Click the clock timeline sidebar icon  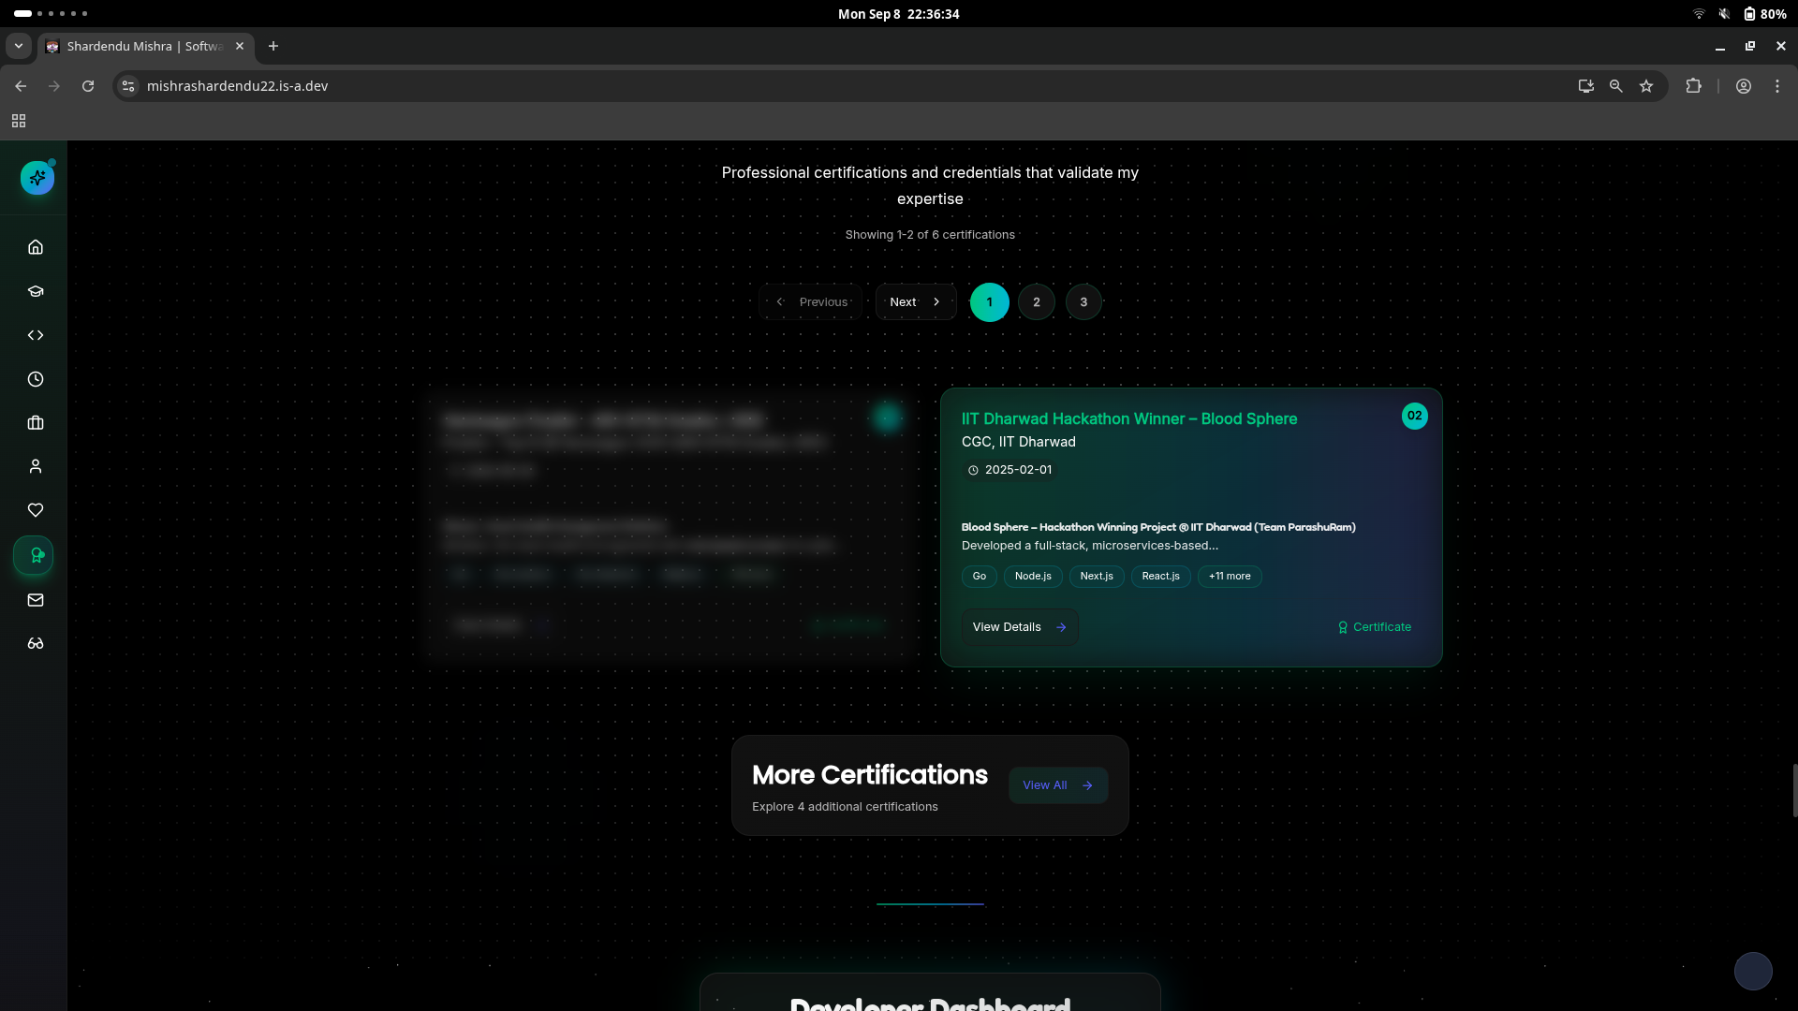(x=36, y=379)
